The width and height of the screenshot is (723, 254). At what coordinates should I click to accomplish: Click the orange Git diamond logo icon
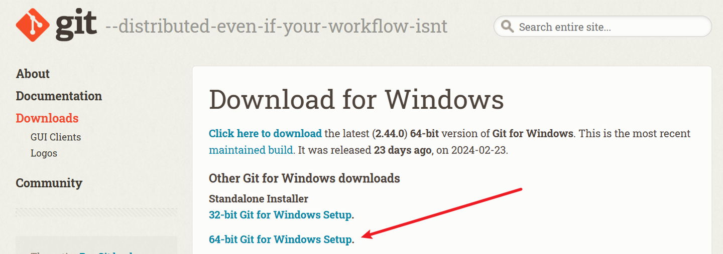point(34,25)
